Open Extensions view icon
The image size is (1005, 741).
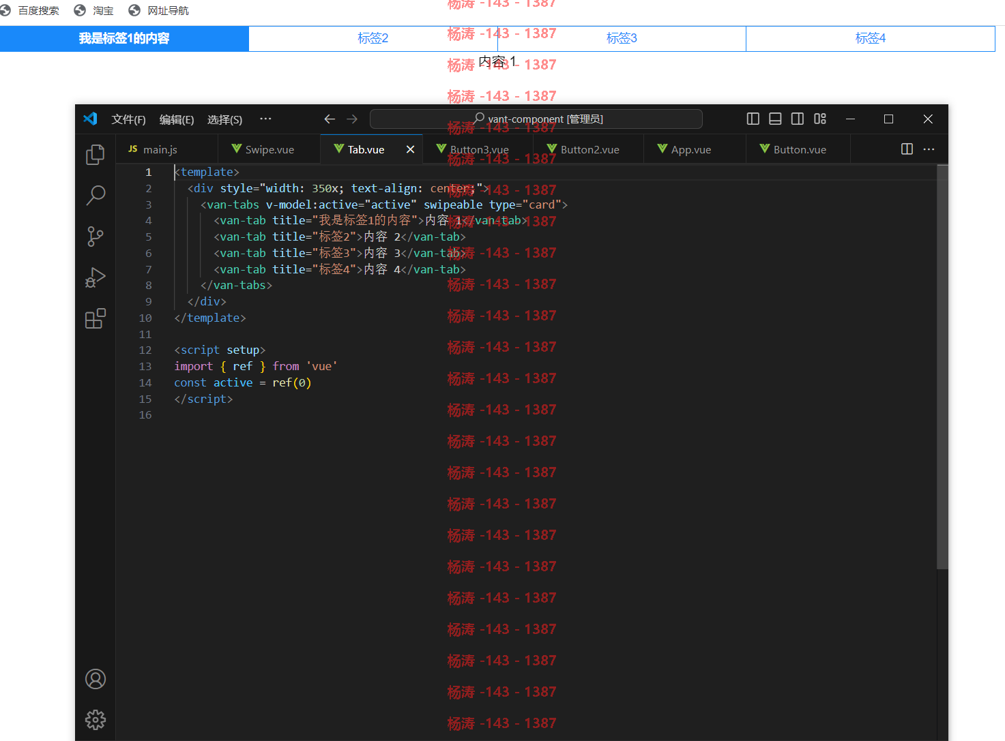(96, 318)
